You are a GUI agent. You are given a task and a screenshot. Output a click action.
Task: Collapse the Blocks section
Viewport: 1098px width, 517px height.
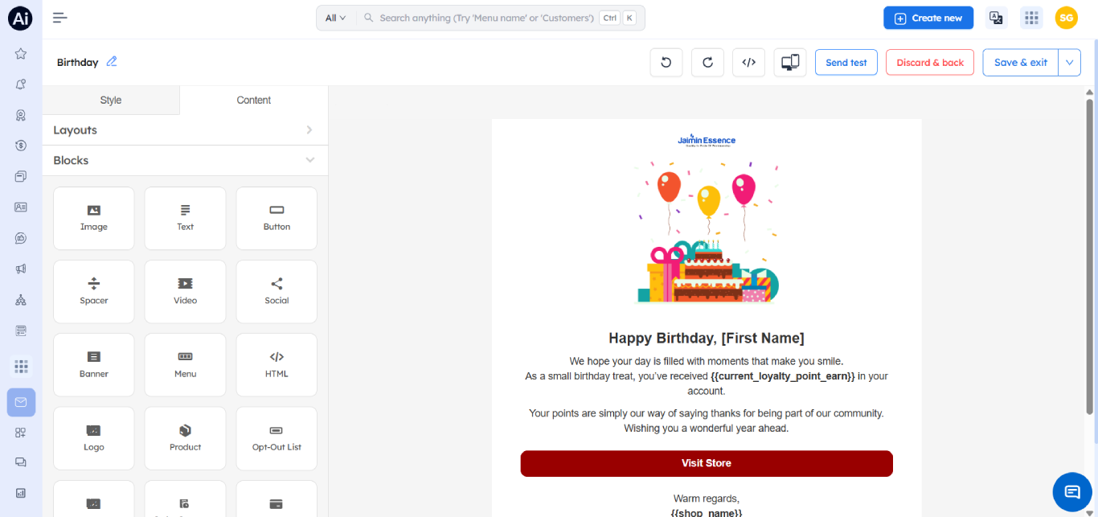[x=309, y=160]
